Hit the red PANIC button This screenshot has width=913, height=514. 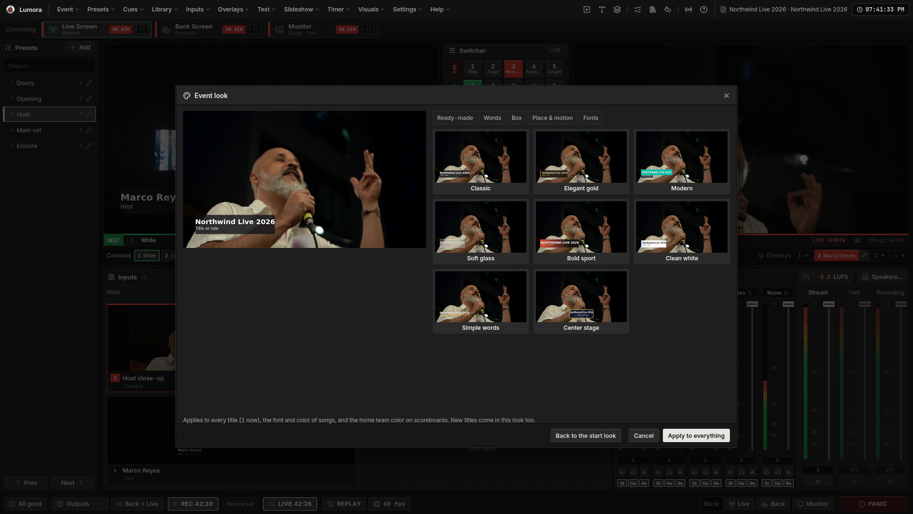tap(873, 504)
